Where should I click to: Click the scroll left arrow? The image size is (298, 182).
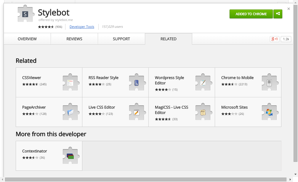[x=2, y=180]
